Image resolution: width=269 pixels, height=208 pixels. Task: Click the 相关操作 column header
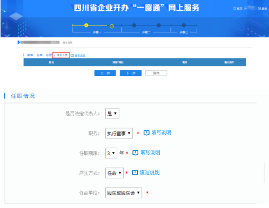[229, 62]
